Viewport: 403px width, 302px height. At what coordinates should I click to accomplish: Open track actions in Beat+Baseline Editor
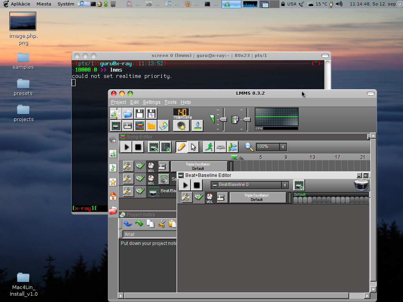click(x=187, y=197)
